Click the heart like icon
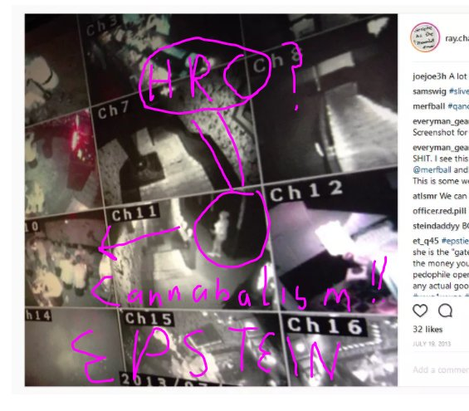 coord(420,311)
